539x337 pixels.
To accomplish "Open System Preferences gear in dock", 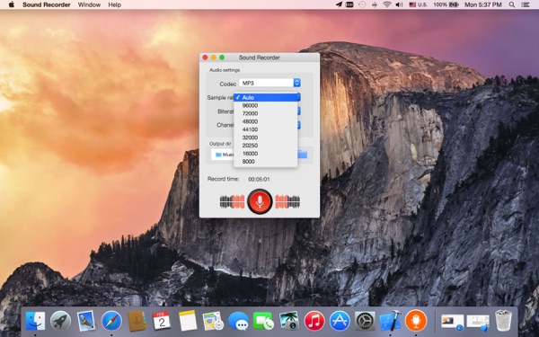I will tap(365, 321).
